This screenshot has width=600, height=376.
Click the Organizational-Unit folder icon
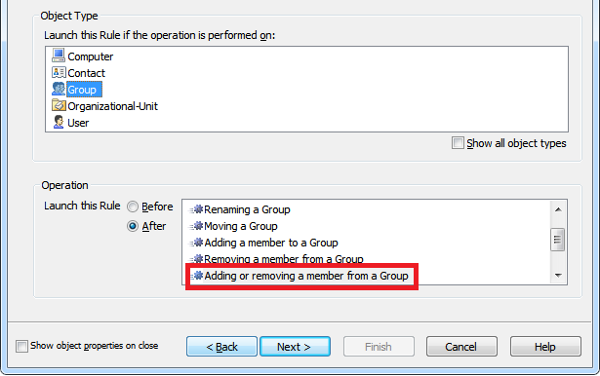point(59,105)
